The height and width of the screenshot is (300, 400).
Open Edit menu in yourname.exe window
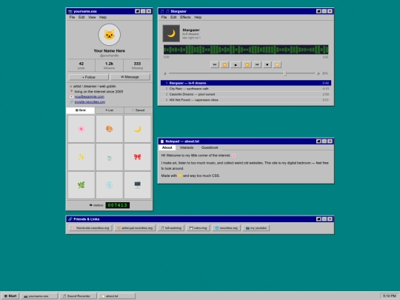point(81,17)
